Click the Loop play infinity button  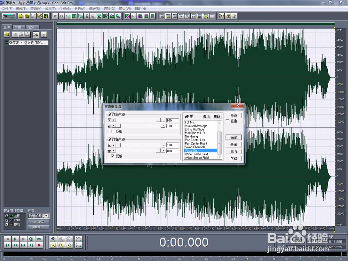point(39,239)
